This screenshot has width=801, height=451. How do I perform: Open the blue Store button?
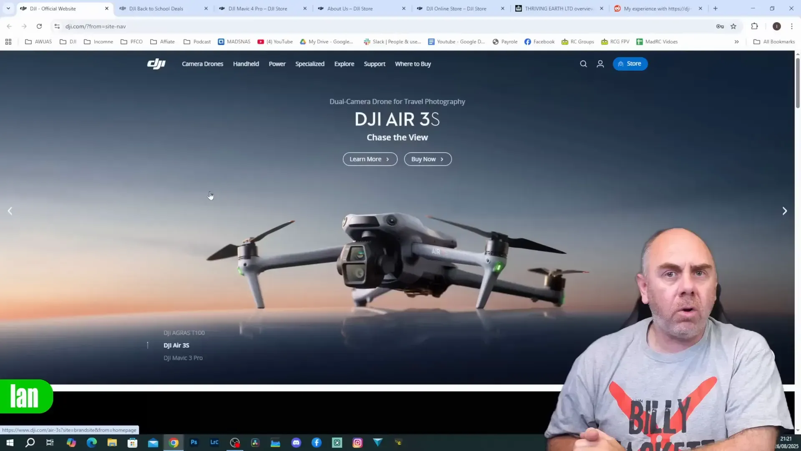click(x=630, y=64)
